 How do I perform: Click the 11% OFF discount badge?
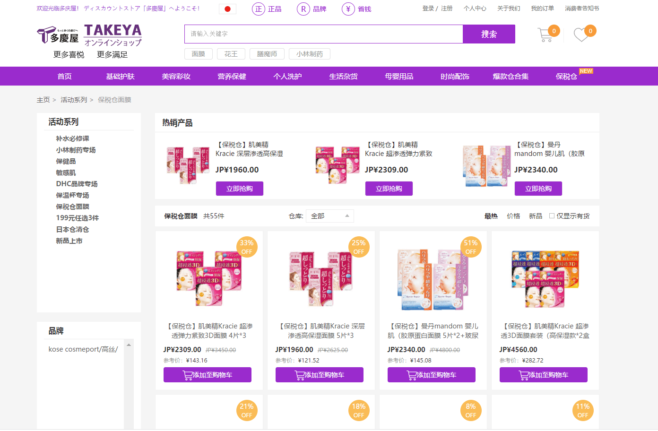pyautogui.click(x=583, y=410)
